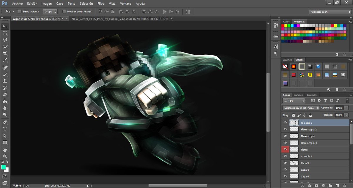Choose the Horizontal Type tool
This screenshot has height=188, width=353.
pyautogui.click(x=5, y=129)
